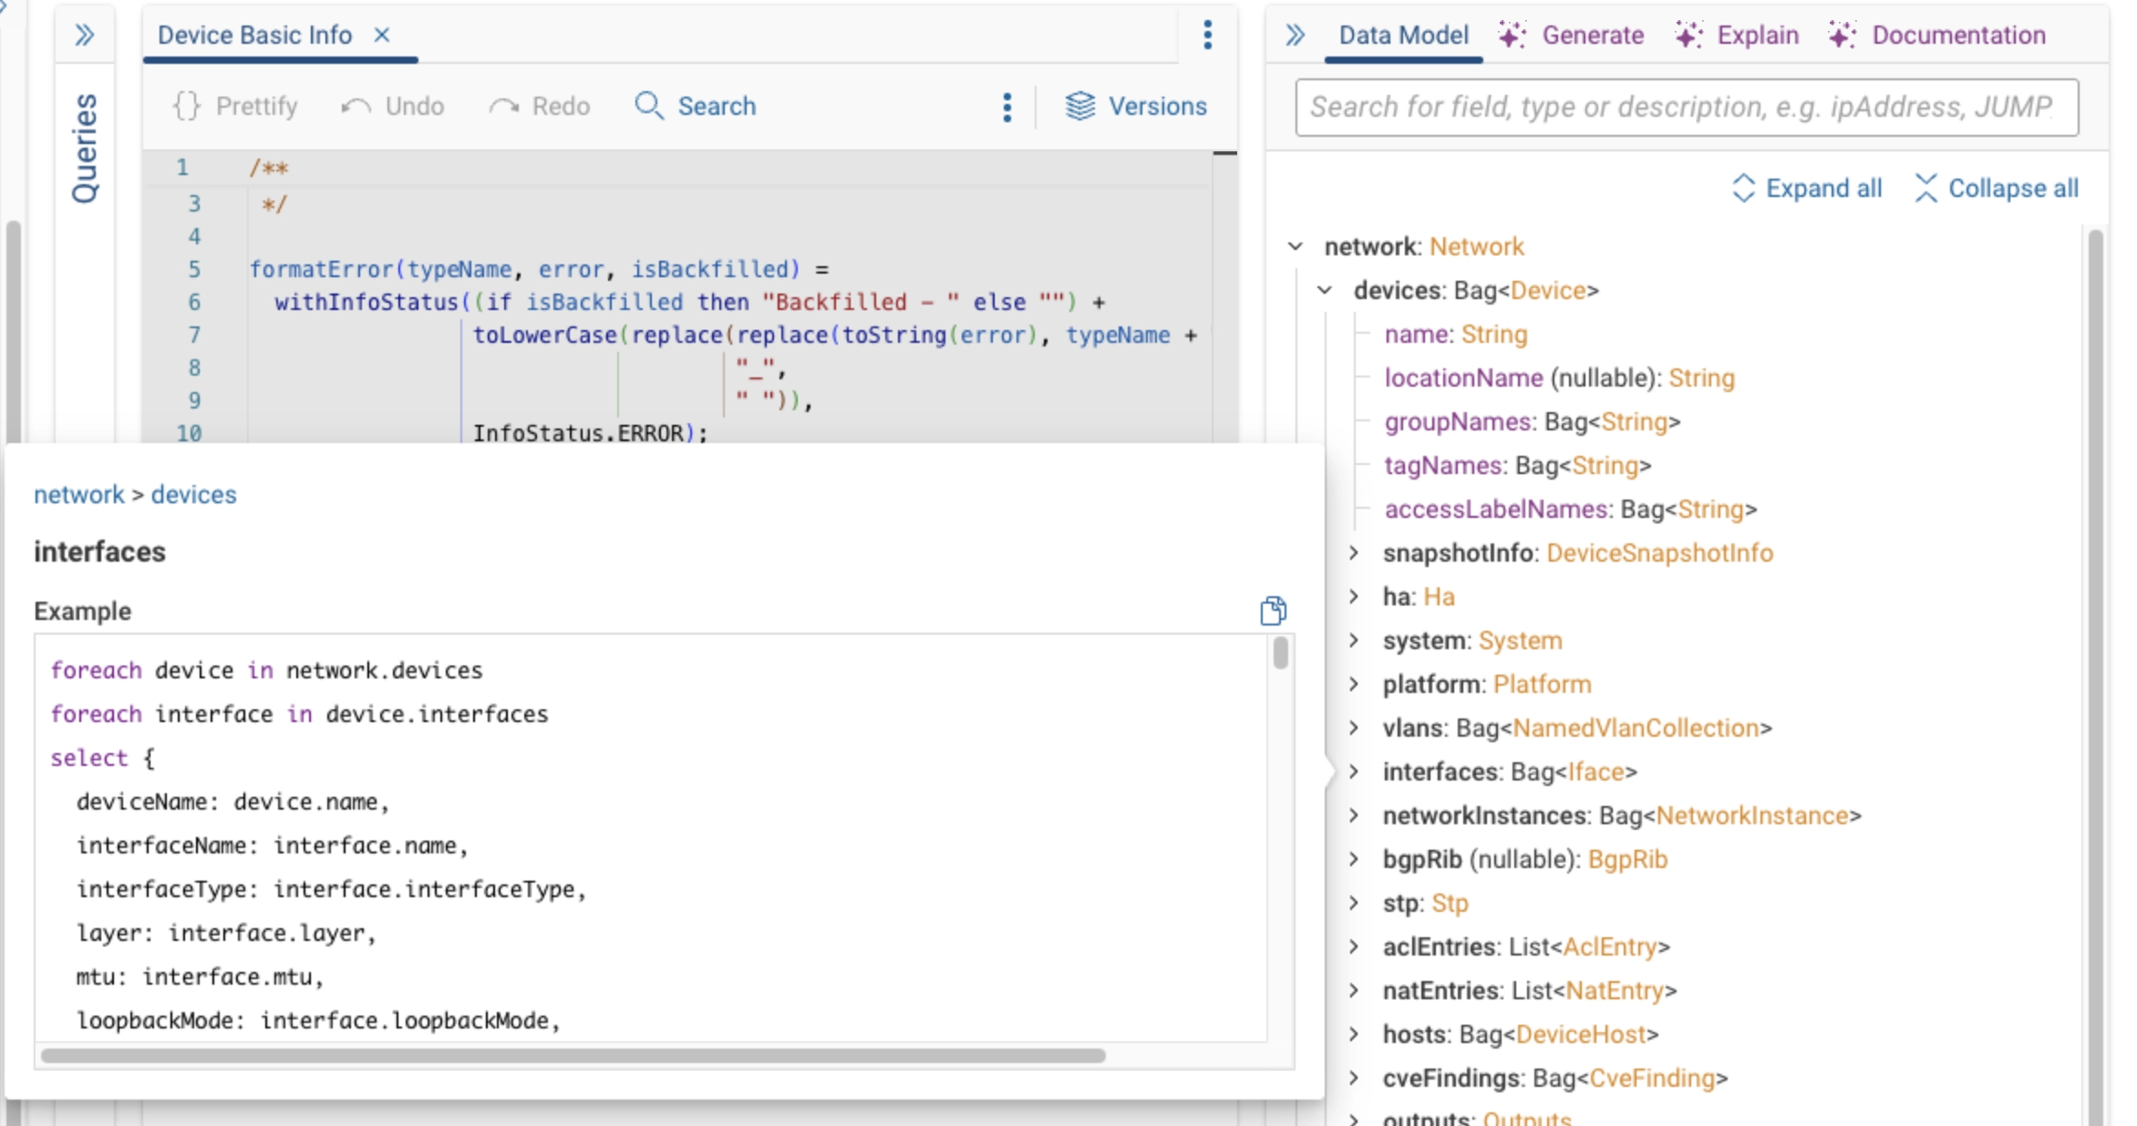Click InfoStatus.ERROR text in the editor
This screenshot has height=1126, width=2137.
[x=577, y=433]
